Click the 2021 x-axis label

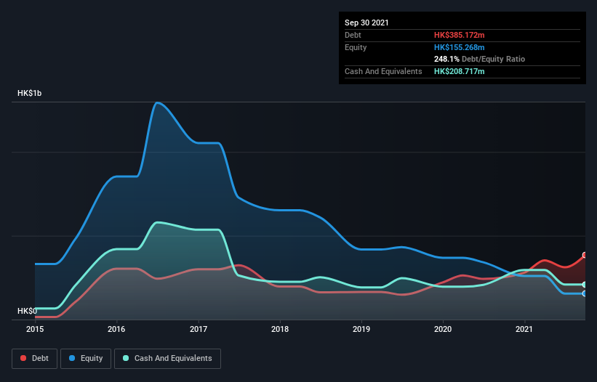[524, 329]
